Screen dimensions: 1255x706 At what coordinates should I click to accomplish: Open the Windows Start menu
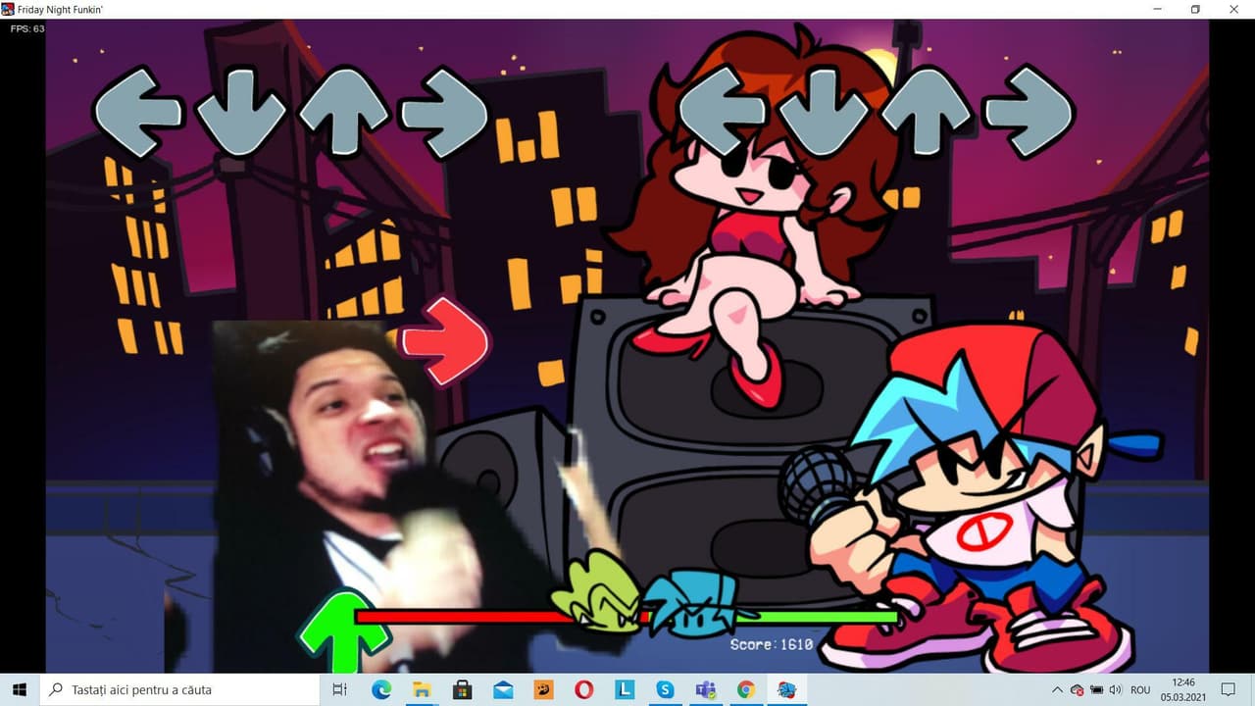[x=20, y=689]
